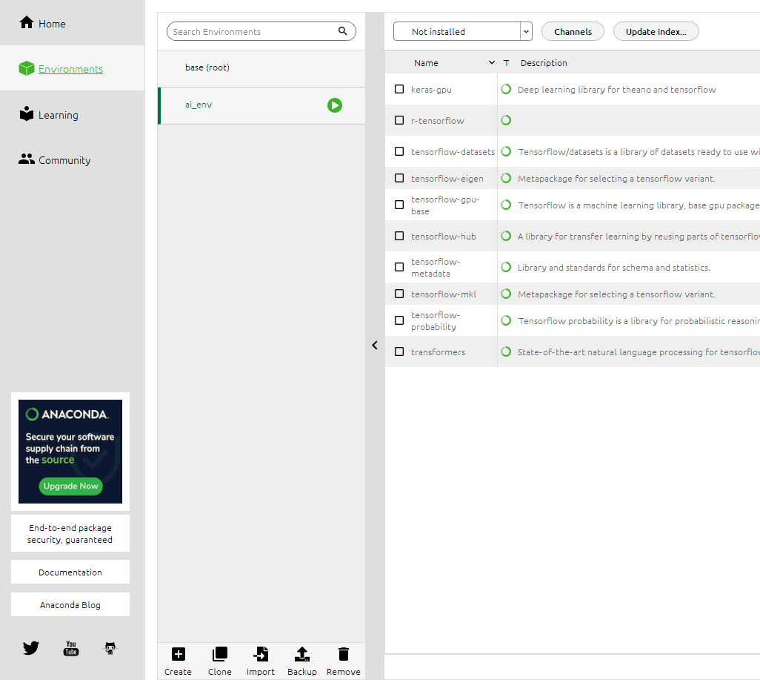Click the Clone environment icon
The width and height of the screenshot is (760, 680).
pos(219,654)
